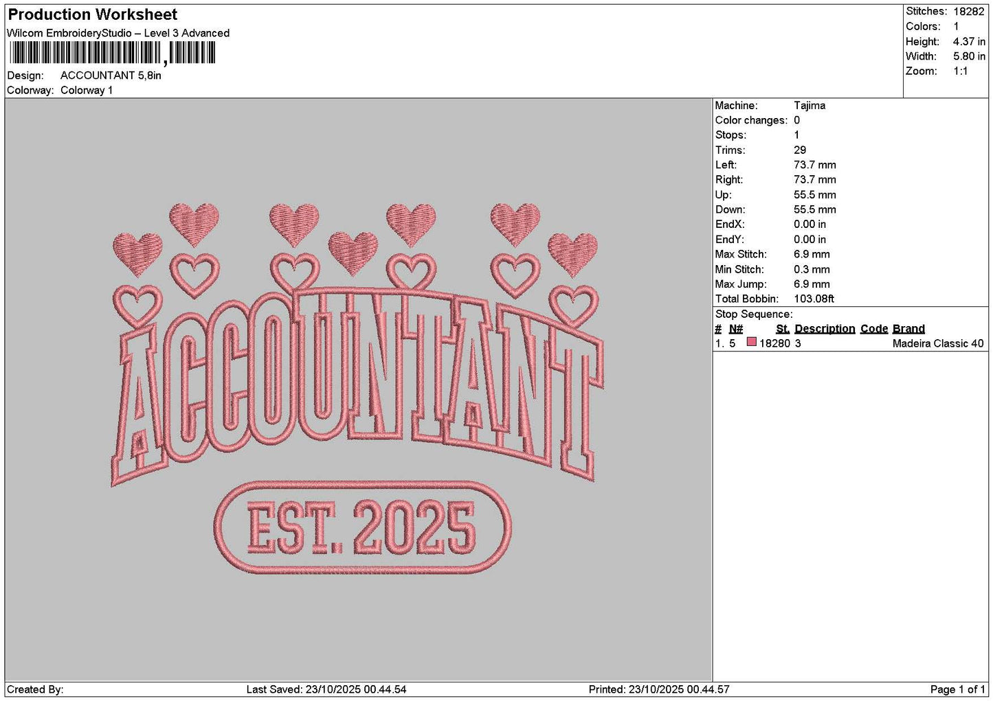Click the 'N#' column header
Viewport: 993px width, 701px height.
[x=736, y=329]
